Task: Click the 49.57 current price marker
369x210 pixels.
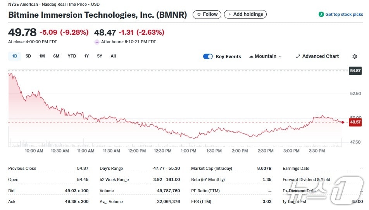Action: (355, 122)
